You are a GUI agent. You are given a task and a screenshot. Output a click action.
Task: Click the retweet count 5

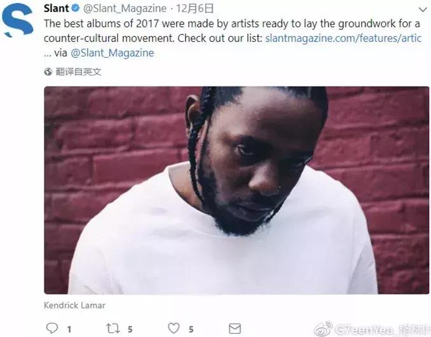(130, 329)
